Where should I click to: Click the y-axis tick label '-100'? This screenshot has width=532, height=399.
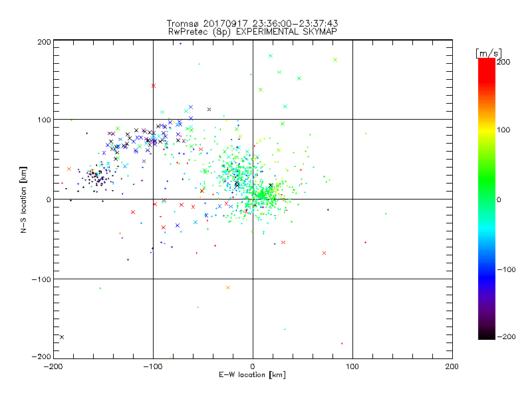(x=41, y=279)
